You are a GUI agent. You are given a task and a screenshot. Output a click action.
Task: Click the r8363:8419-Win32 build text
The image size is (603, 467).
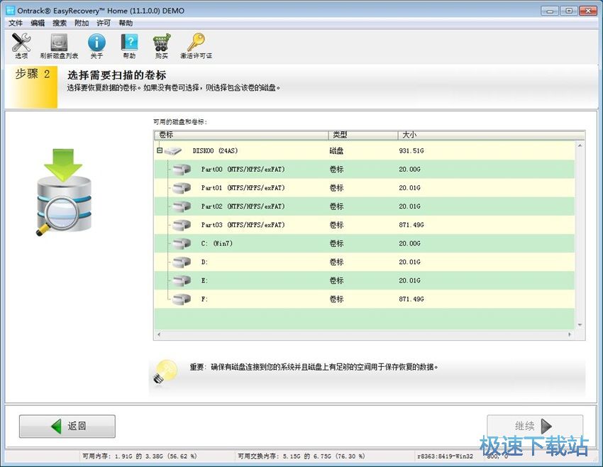(x=445, y=456)
